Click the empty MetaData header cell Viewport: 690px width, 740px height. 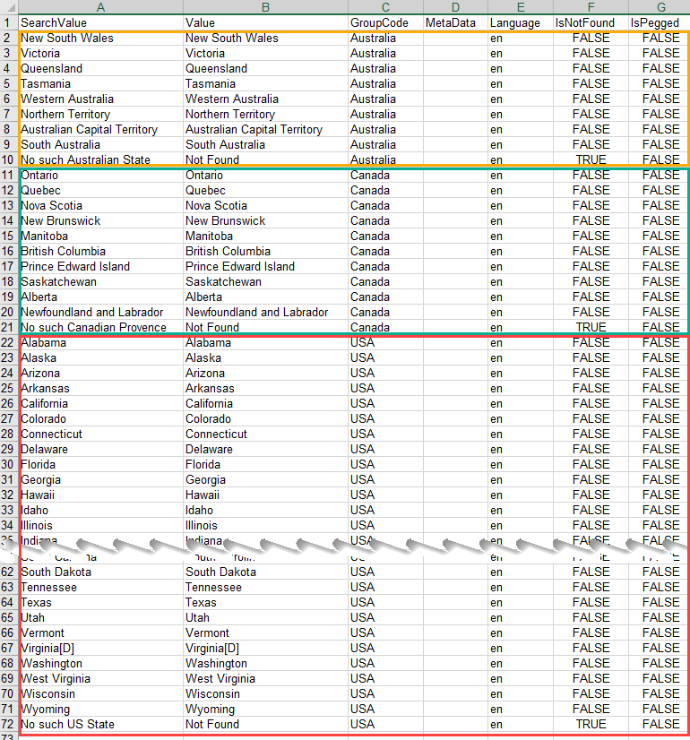coord(454,22)
